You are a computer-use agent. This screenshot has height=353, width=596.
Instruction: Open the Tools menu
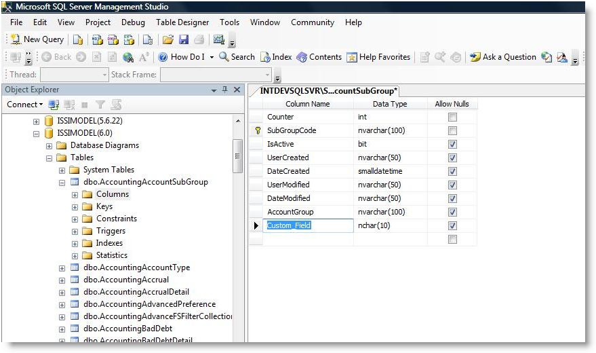pos(229,22)
